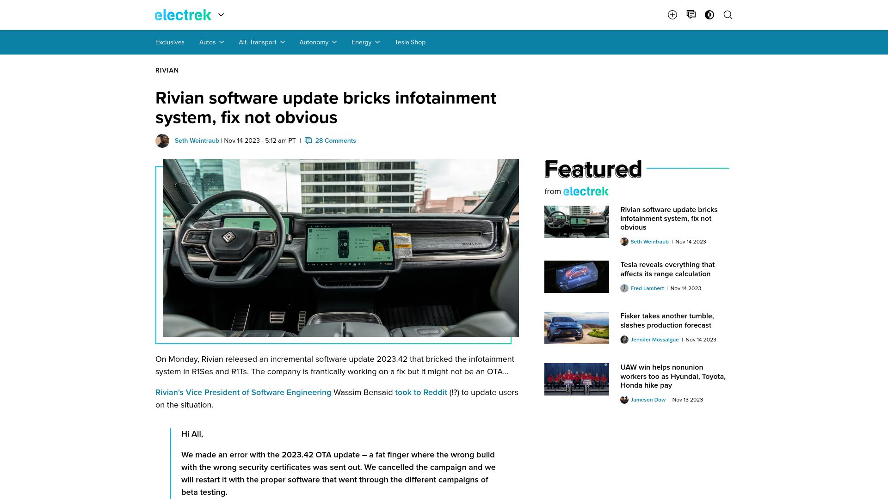Click Jameson Dow's avatar icon
The image size is (888, 499).
click(624, 400)
